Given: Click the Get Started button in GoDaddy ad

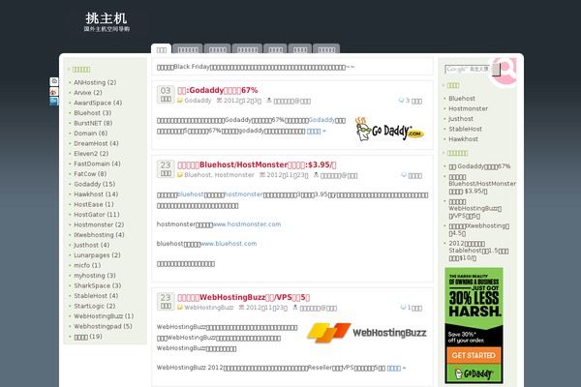Looking at the screenshot, I should 474,355.
